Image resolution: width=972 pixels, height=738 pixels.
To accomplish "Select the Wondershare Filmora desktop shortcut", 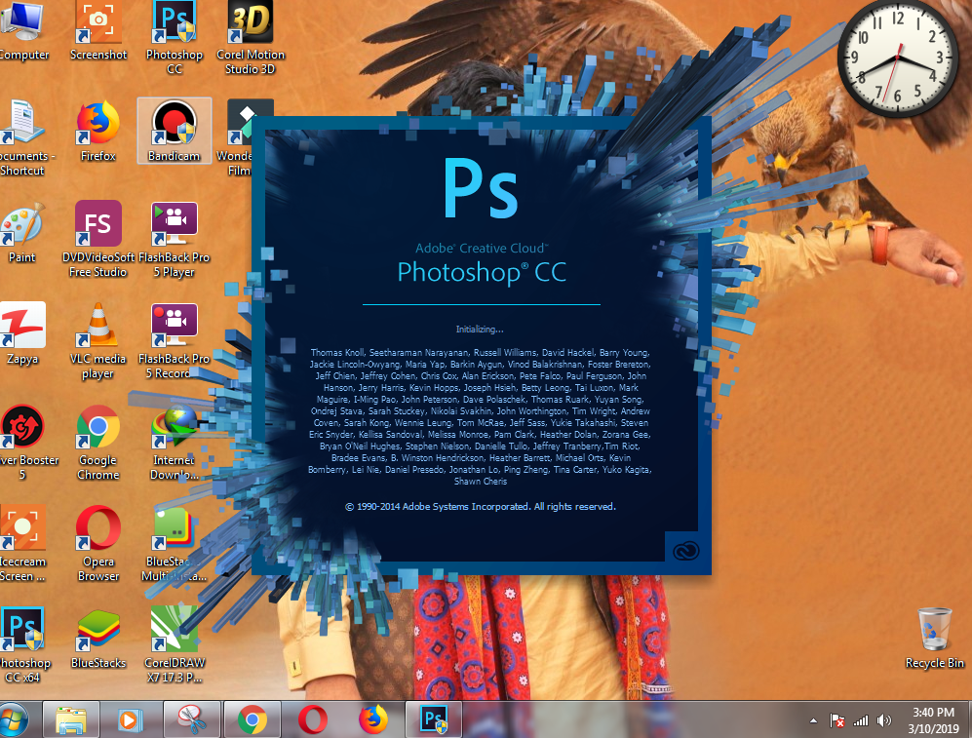I will point(239,137).
